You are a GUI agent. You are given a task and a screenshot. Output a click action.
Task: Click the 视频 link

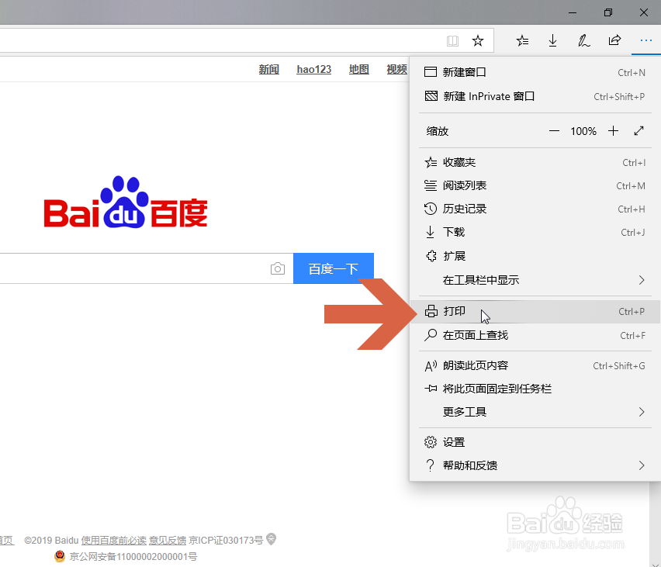point(397,69)
